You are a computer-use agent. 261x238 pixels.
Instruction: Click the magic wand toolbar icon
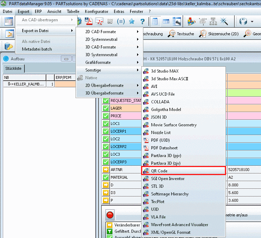tap(224, 21)
